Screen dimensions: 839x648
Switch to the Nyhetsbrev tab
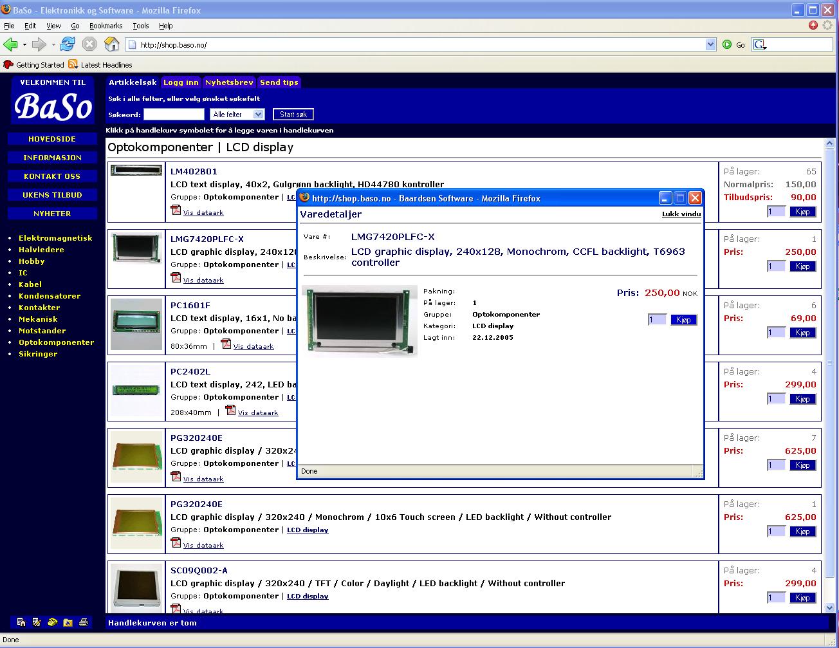click(229, 82)
